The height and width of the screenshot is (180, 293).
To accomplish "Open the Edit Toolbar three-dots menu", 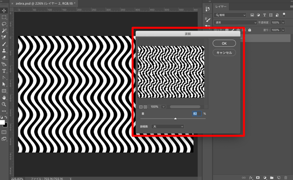I will coord(4,111).
